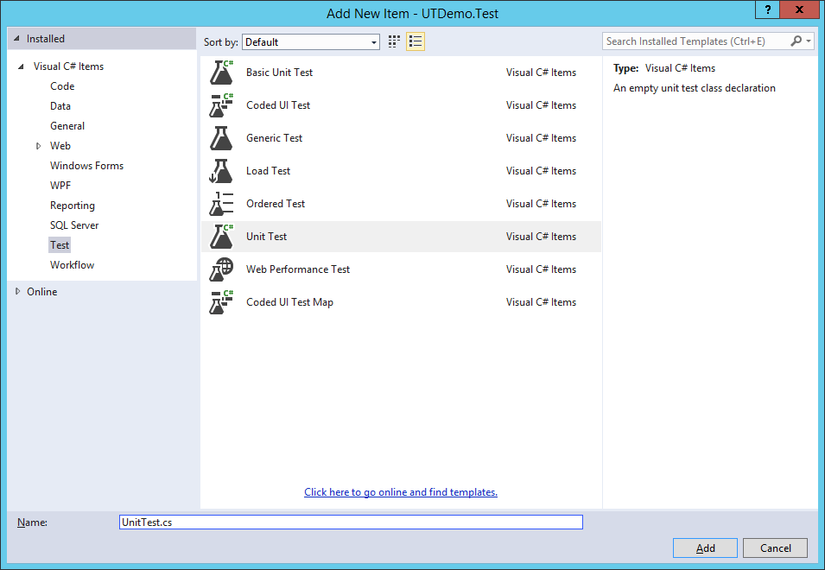Choose the Generic Test flask icon
The width and height of the screenshot is (825, 570).
click(x=221, y=137)
